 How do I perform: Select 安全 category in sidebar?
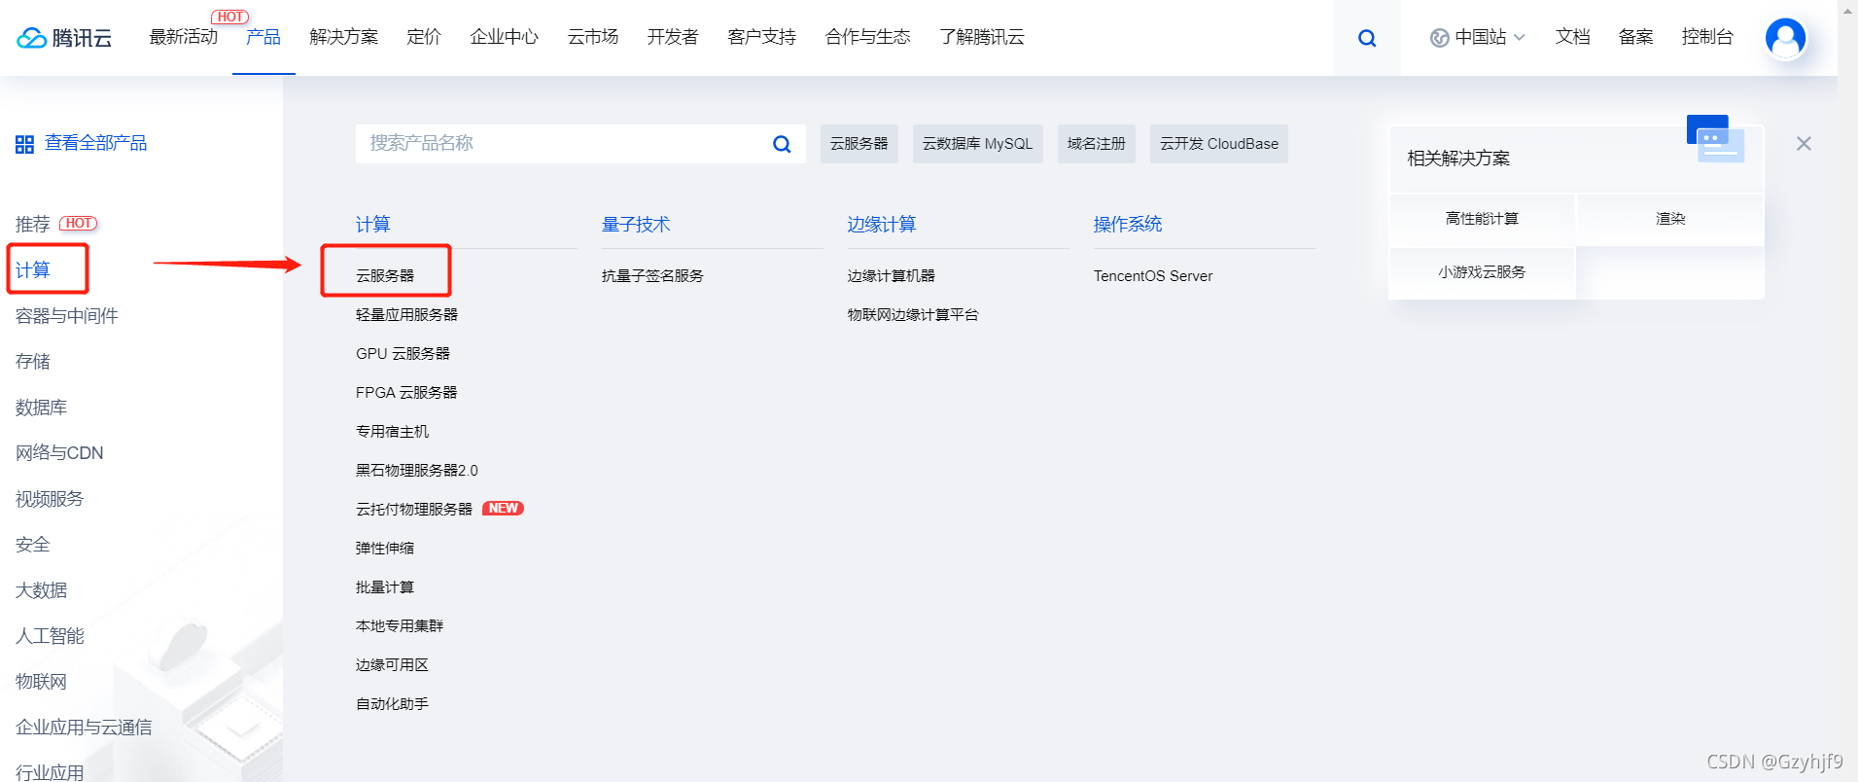click(33, 545)
